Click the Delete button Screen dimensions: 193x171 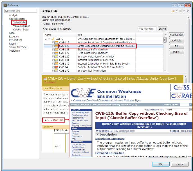[176, 52]
